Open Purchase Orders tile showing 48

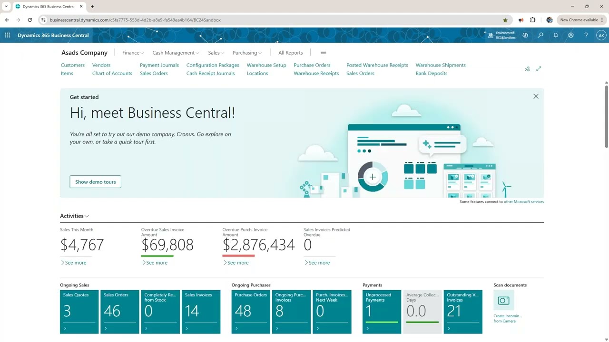251,312
